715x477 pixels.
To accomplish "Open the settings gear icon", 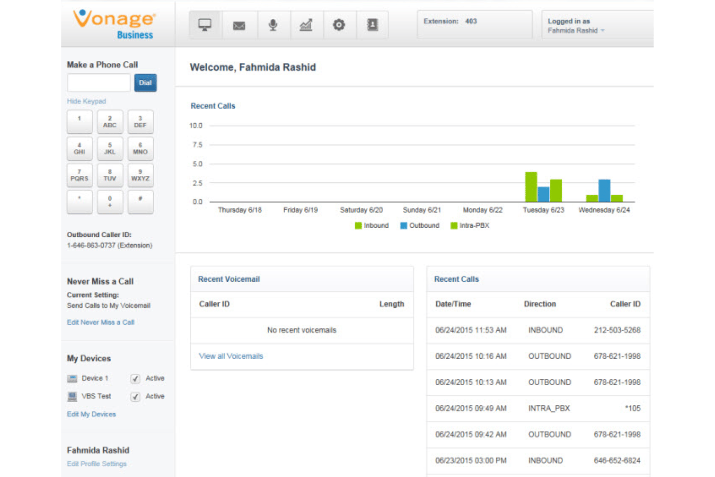I will click(339, 25).
